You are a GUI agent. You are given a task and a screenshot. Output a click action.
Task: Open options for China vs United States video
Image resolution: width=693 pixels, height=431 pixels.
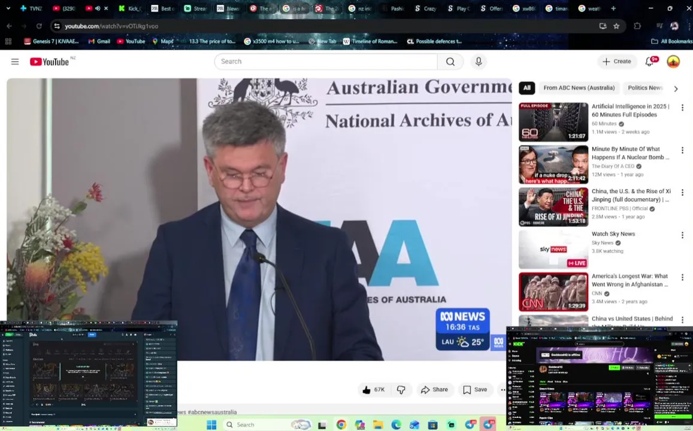[x=682, y=320]
